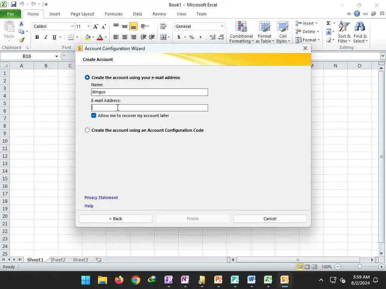Open Conditional Formatting dropdown
Viewport: 386px width, 289px height.
pos(241,32)
